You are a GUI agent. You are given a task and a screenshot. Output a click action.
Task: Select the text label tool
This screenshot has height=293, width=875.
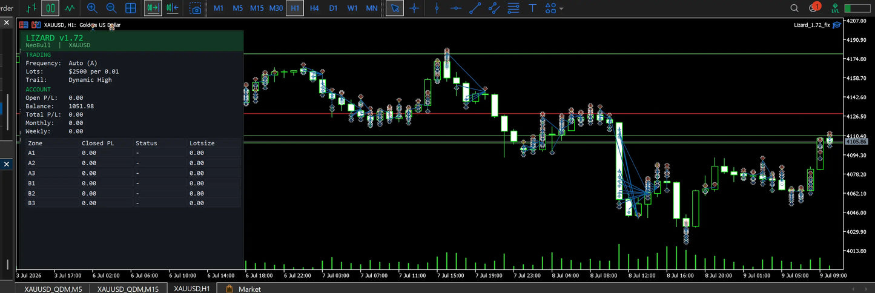pos(532,8)
